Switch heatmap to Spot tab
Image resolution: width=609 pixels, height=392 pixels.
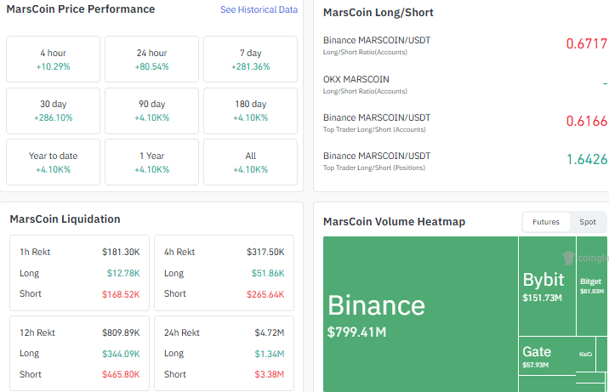coord(587,222)
